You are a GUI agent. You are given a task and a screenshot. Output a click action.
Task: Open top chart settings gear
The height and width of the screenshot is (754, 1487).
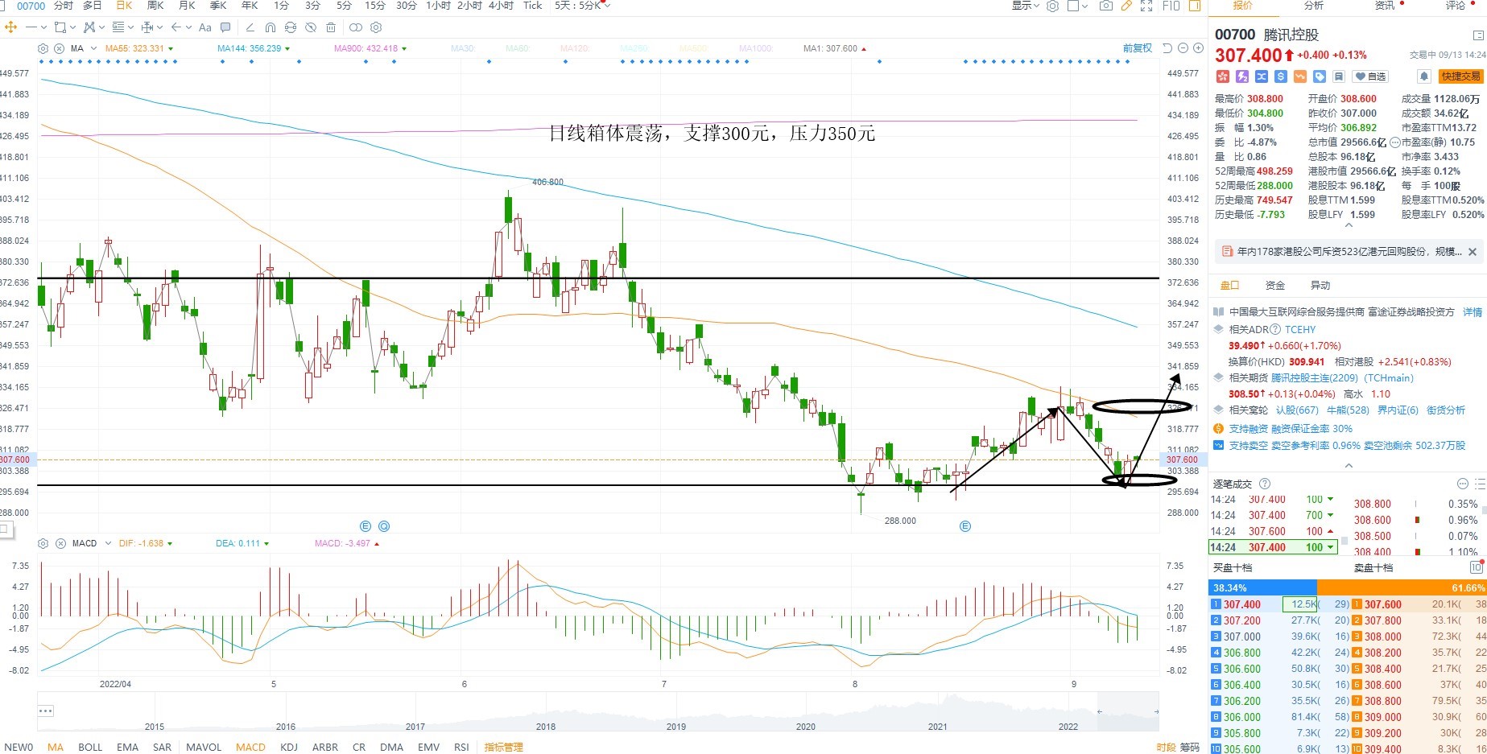[1052, 6]
